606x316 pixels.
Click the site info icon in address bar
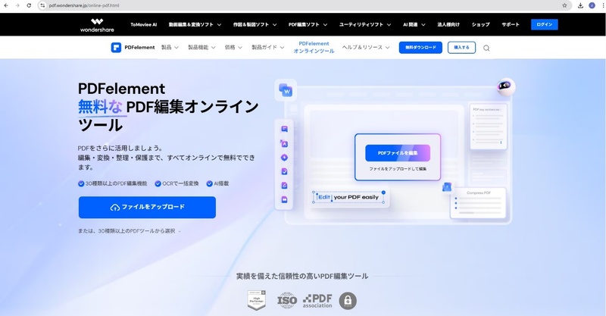tap(42, 5)
